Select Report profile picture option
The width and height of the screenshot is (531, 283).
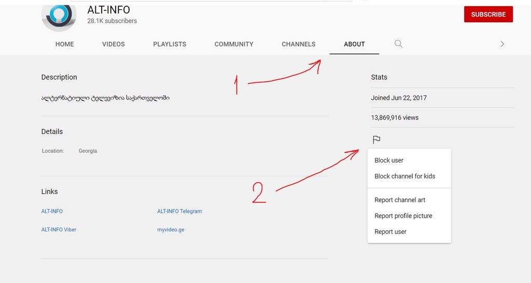pyautogui.click(x=409, y=216)
